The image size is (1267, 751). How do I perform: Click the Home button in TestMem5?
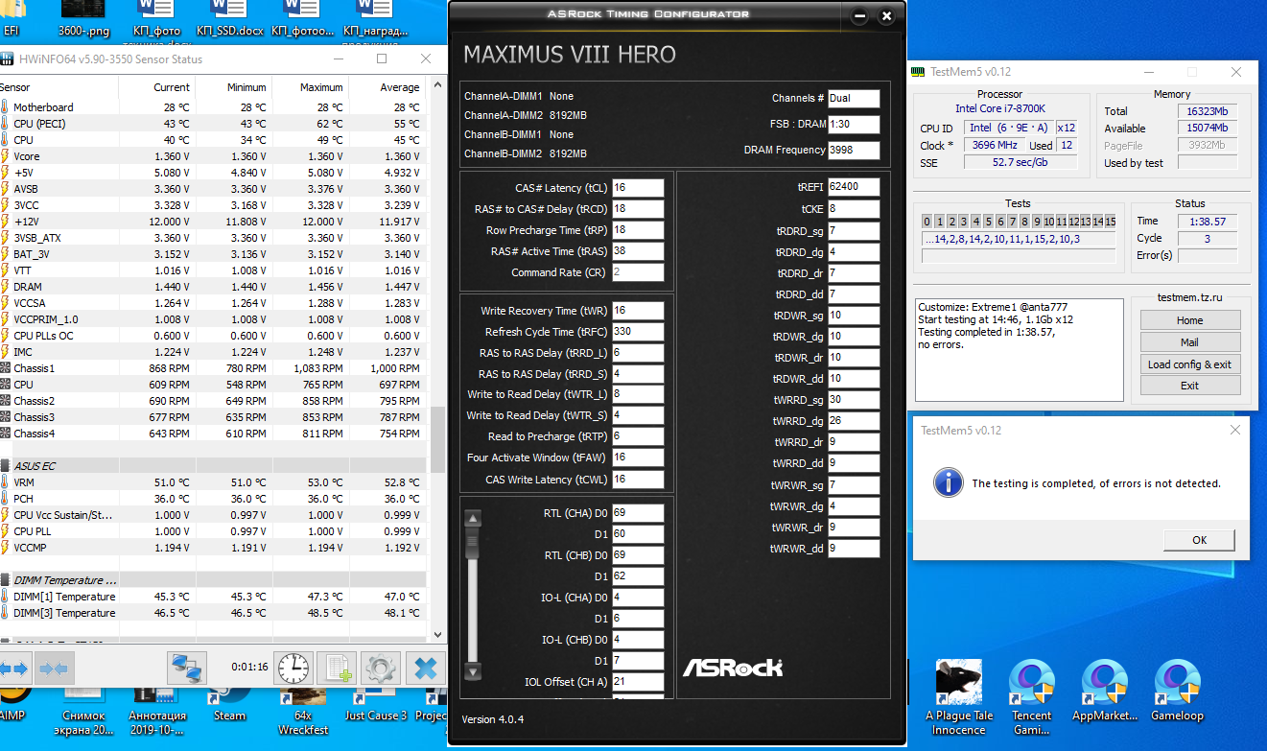click(x=1189, y=320)
